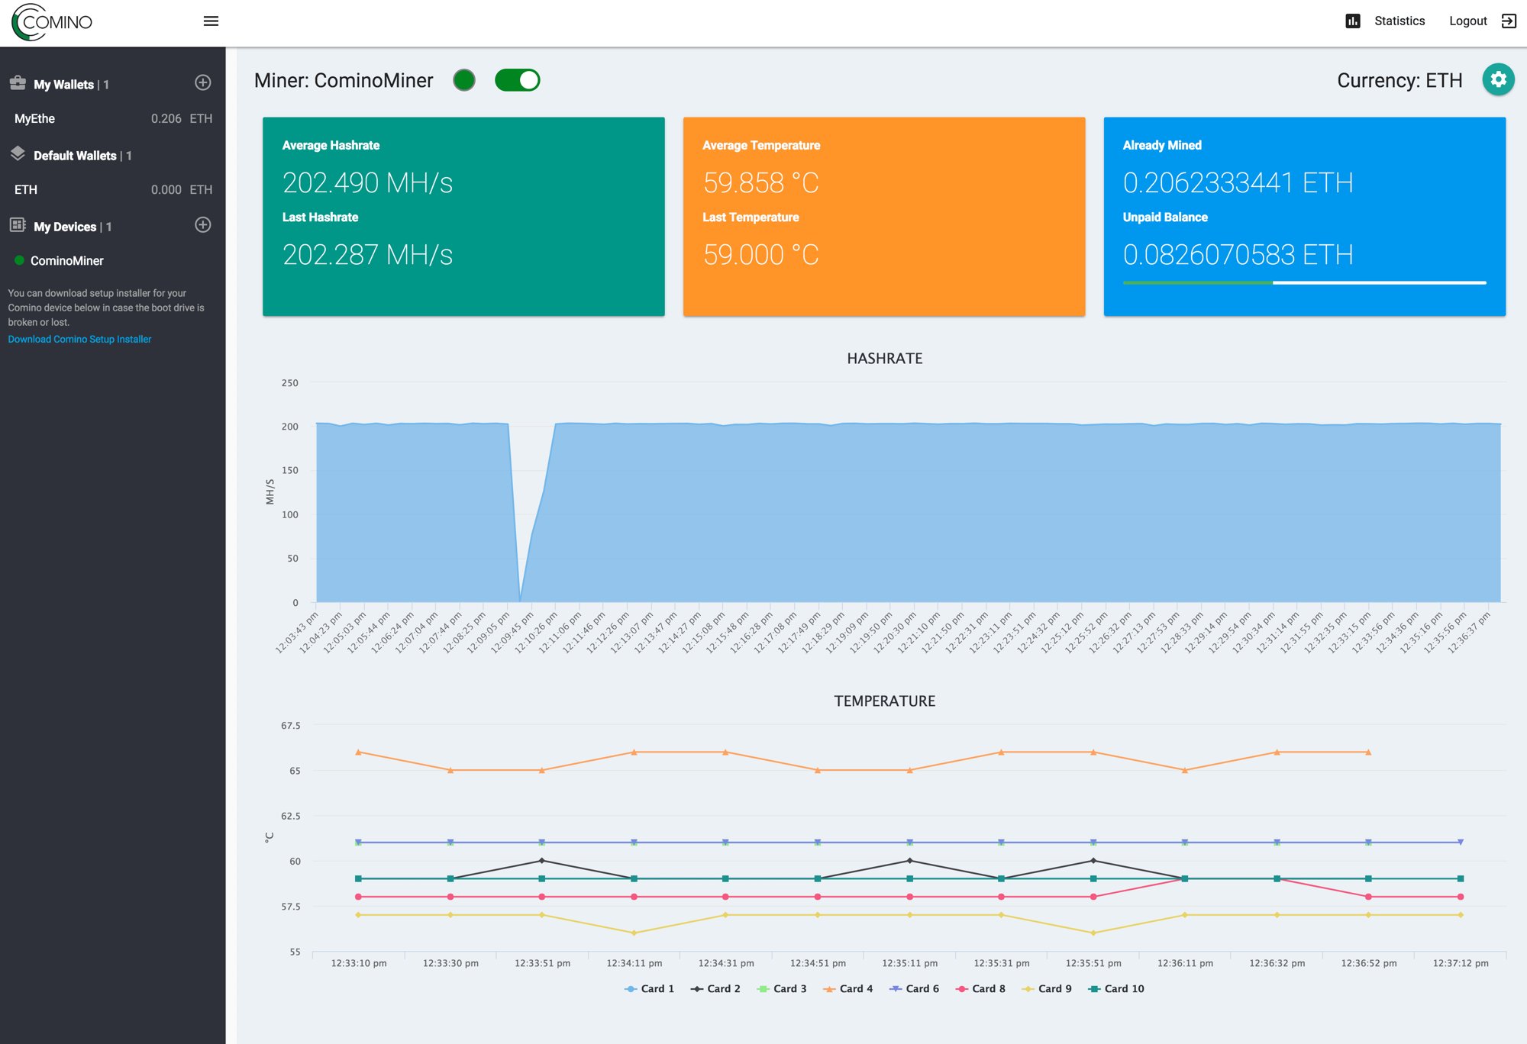Expand the My Wallets section

point(64,85)
